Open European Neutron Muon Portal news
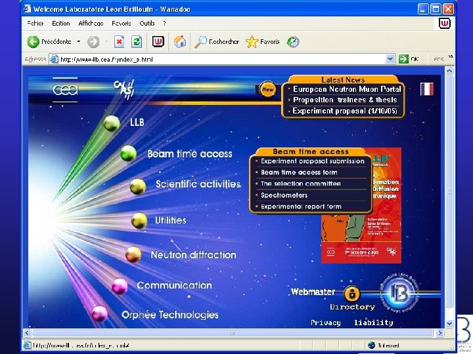Image resolution: width=473 pixels, height=354 pixels. 347,89
